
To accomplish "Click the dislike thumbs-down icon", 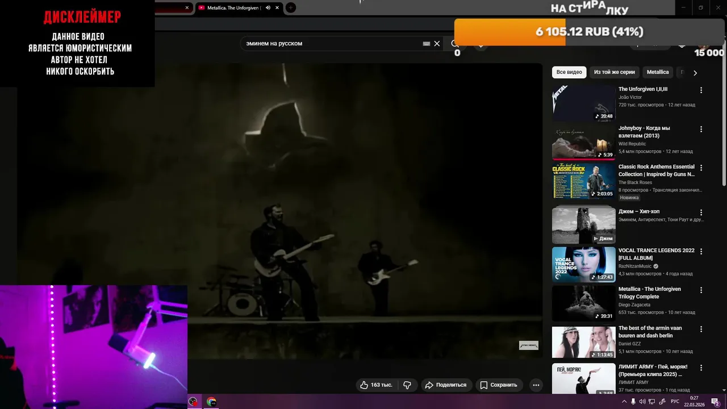I will click(407, 385).
